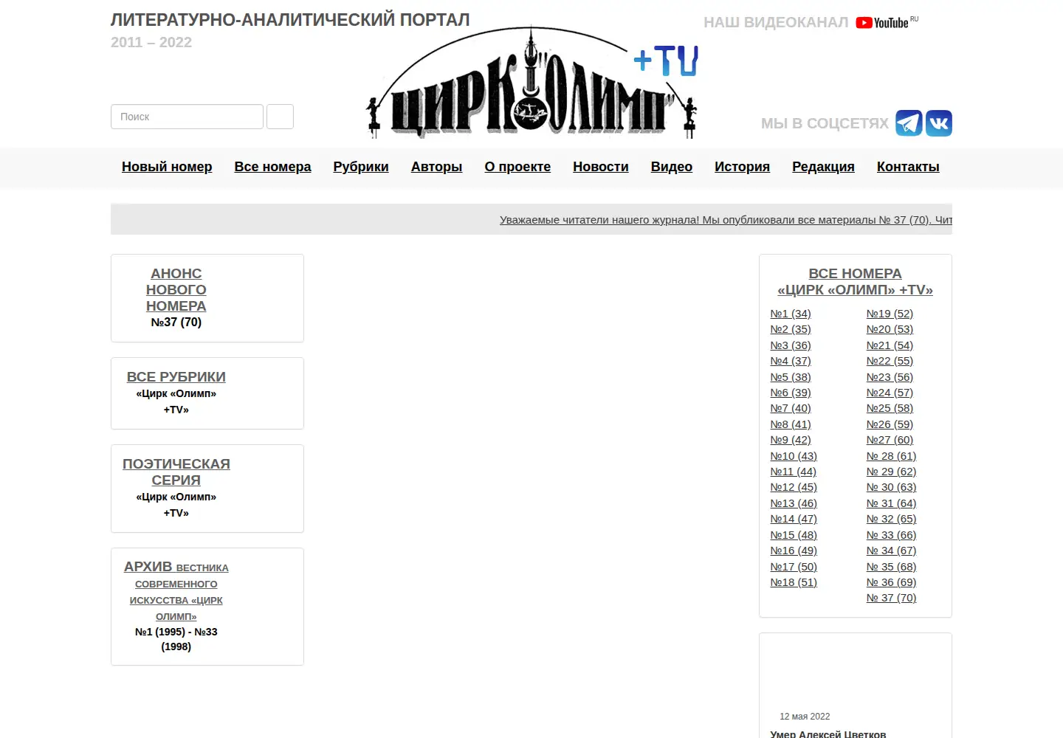Open the Telegram social icon
Viewport: 1063px width, 738px height.
click(909, 123)
